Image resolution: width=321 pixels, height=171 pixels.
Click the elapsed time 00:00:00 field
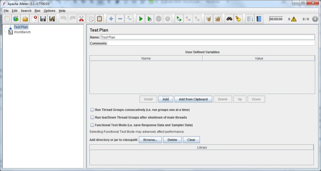[276, 19]
